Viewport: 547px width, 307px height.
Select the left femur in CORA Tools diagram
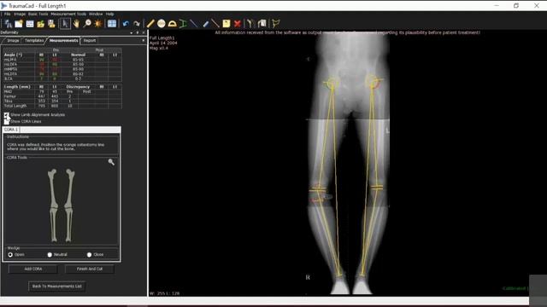click(x=70, y=188)
